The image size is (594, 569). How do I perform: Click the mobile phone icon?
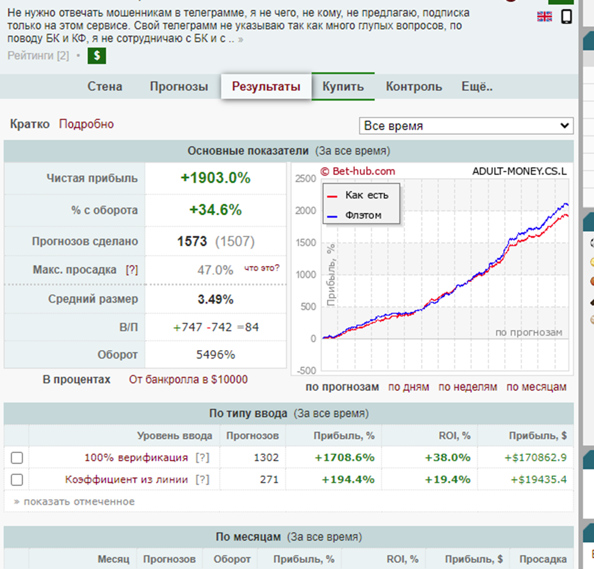(x=567, y=16)
